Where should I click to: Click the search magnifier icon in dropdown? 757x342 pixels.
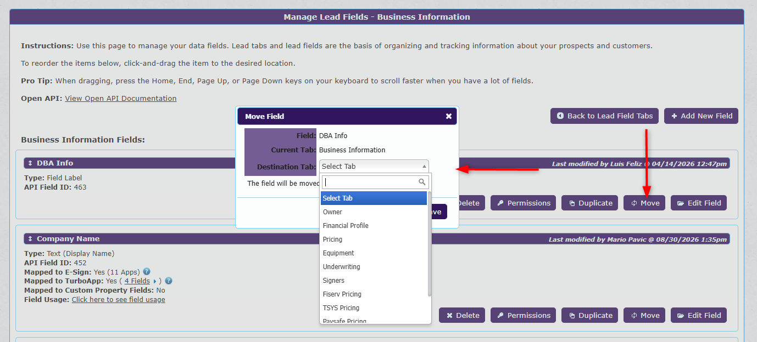422,182
